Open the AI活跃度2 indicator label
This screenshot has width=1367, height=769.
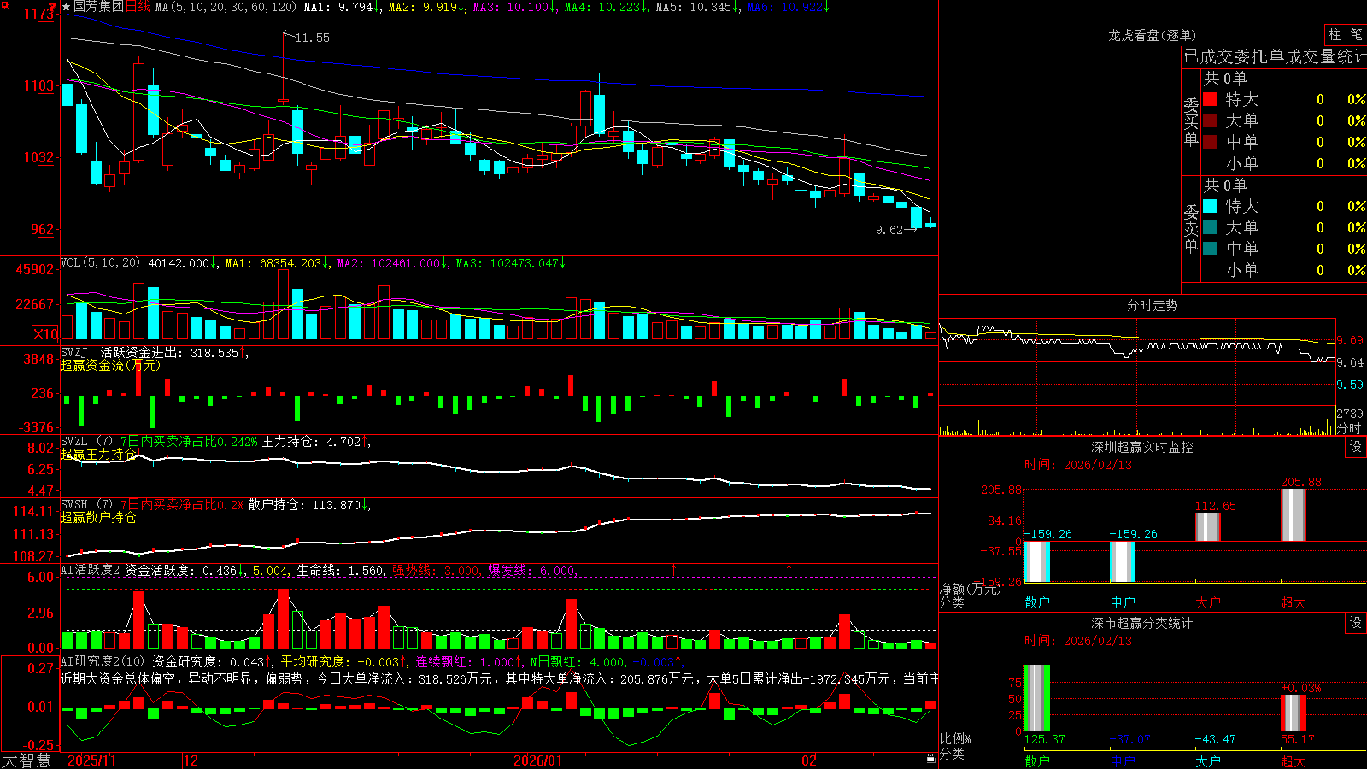(x=91, y=570)
